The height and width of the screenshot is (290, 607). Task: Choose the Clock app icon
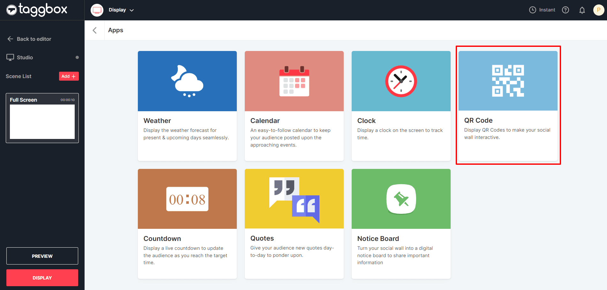(x=401, y=81)
